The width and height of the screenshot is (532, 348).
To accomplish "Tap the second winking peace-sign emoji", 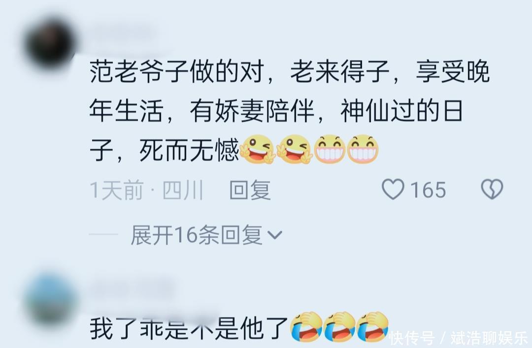I will coord(294,149).
